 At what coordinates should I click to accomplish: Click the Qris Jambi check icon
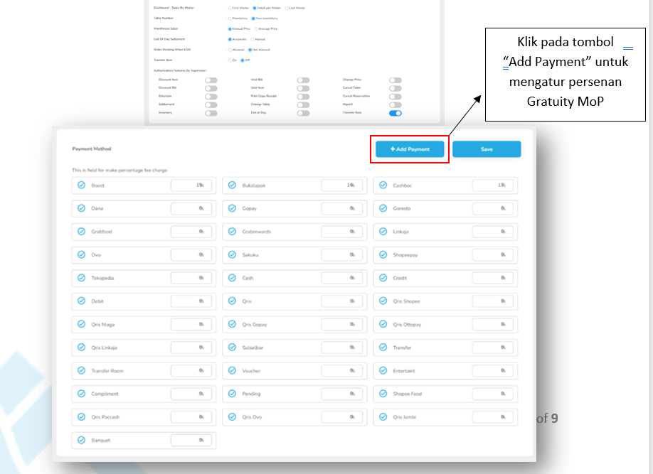383,417
